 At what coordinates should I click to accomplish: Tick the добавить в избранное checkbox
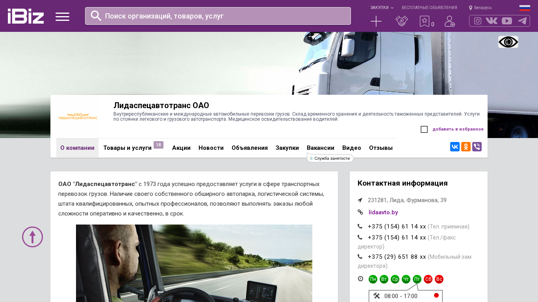tap(424, 129)
